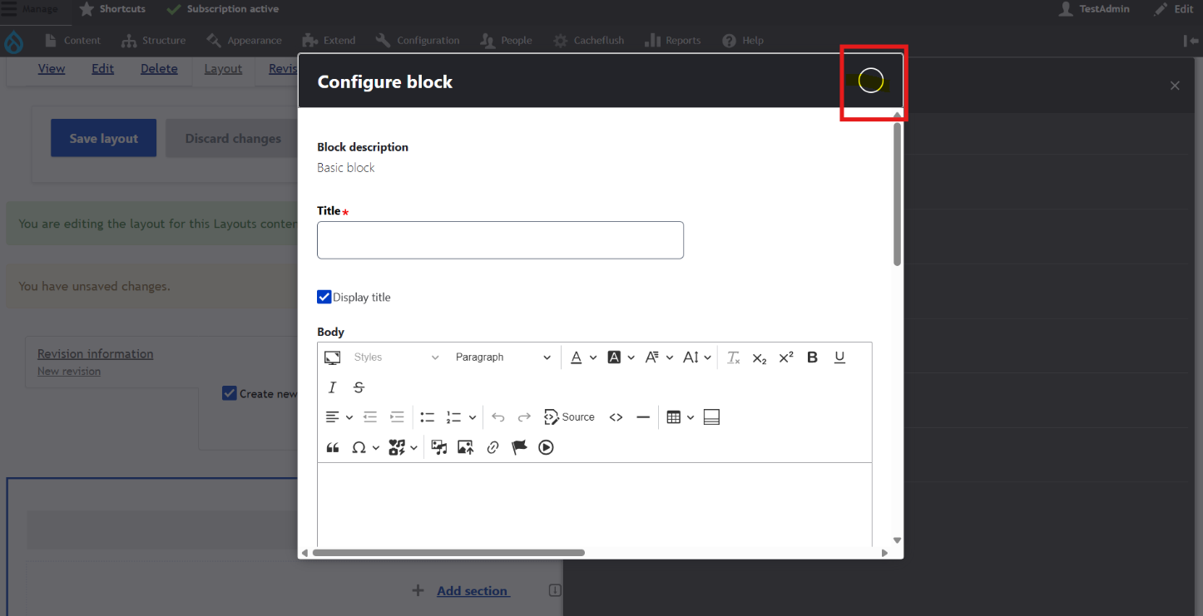Apply underline formatting in editor toolbar
This screenshot has width=1203, height=616.
839,357
